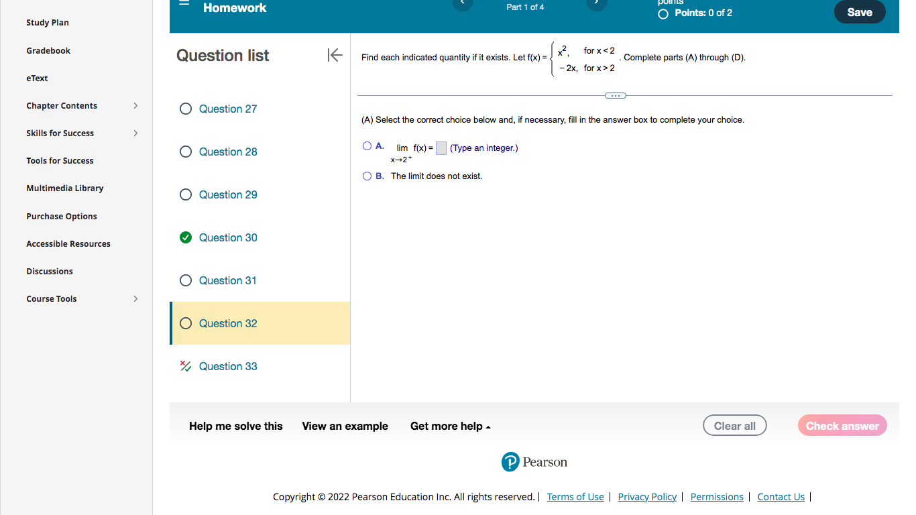
Task: Go to previous part arrow
Action: 462,3
